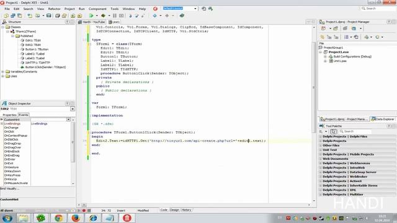Click the Firefox icon on the taskbar
Screen dimensions: 397x223
tap(76, 218)
